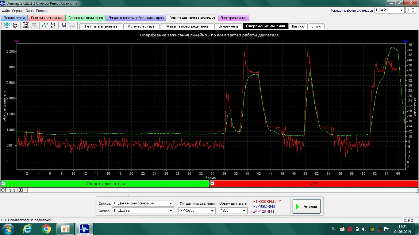Click the channel fit-to-screen toolbar icon
The height and width of the screenshot is (235, 419).
(6, 25)
